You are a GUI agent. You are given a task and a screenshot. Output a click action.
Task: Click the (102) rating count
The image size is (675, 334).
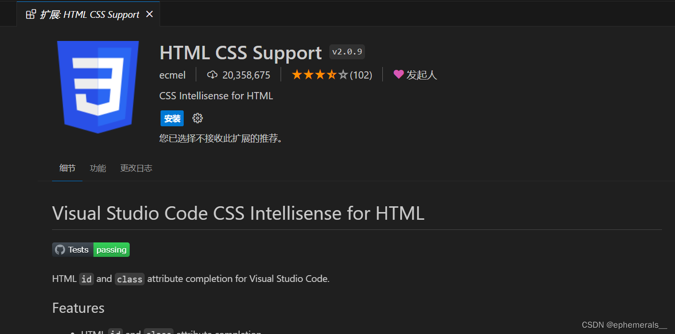tap(361, 75)
